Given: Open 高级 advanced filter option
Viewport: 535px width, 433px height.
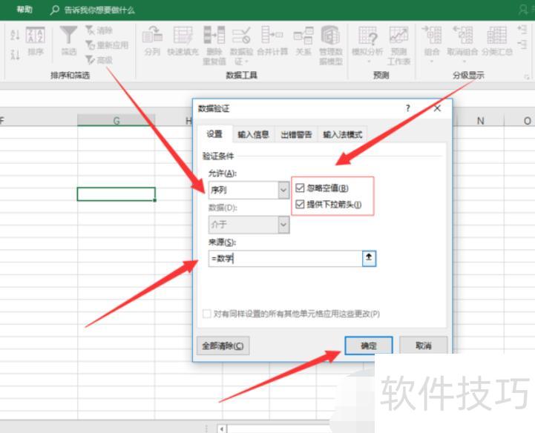Looking at the screenshot, I should [x=99, y=60].
